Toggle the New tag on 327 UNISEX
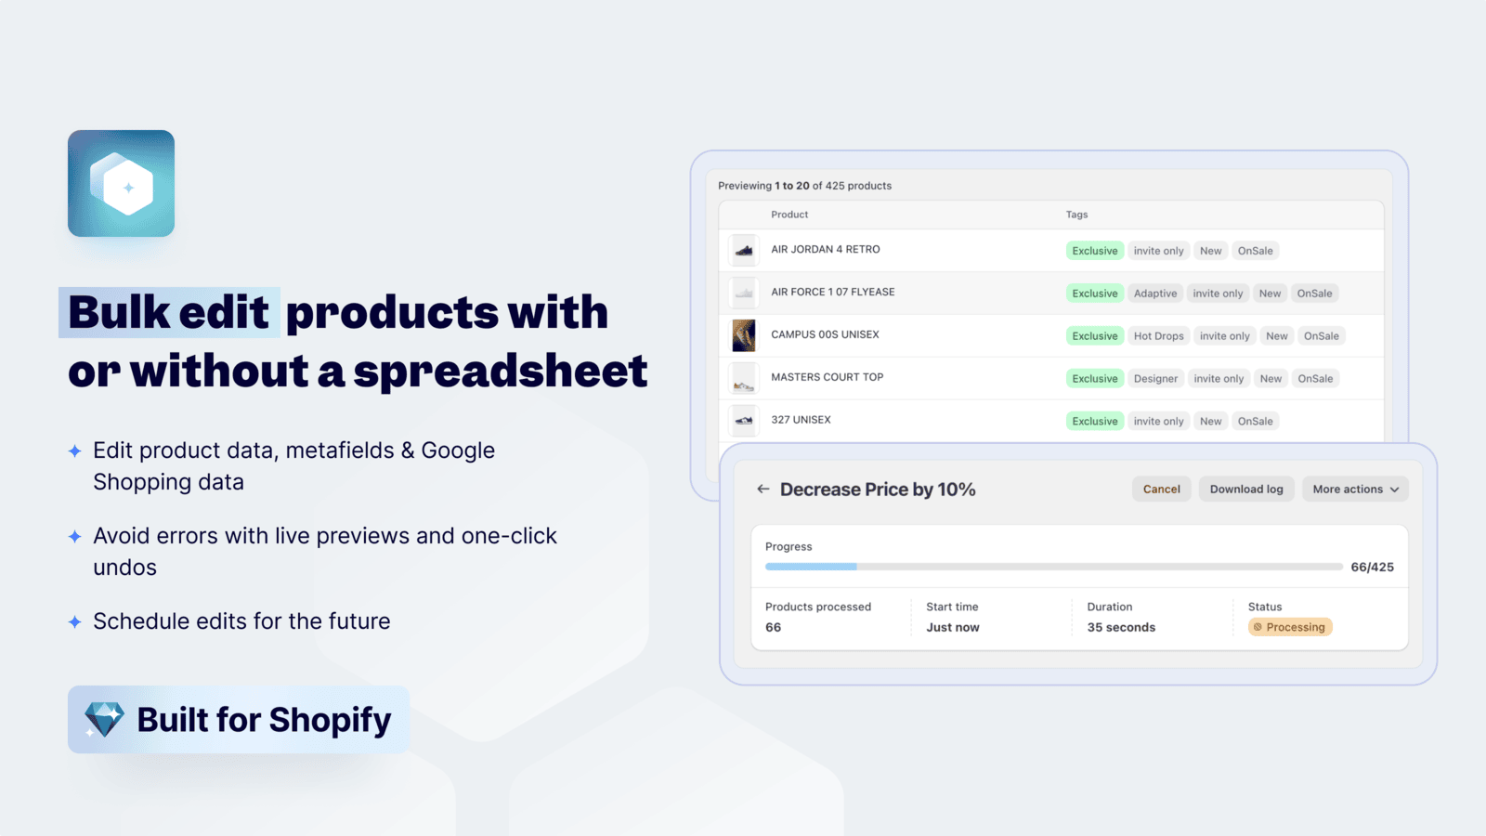The height and width of the screenshot is (836, 1486). pyautogui.click(x=1210, y=421)
